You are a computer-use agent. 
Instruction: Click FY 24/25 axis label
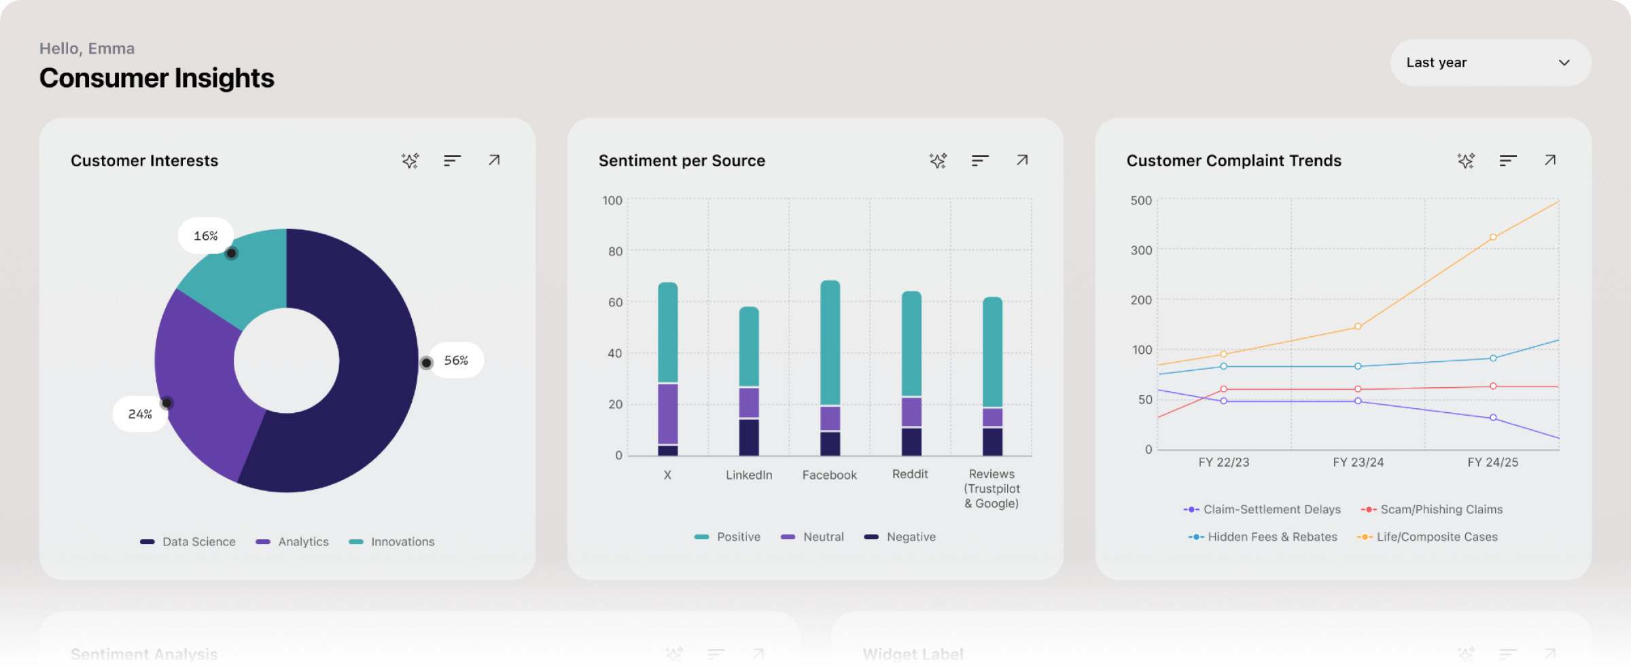click(1493, 463)
